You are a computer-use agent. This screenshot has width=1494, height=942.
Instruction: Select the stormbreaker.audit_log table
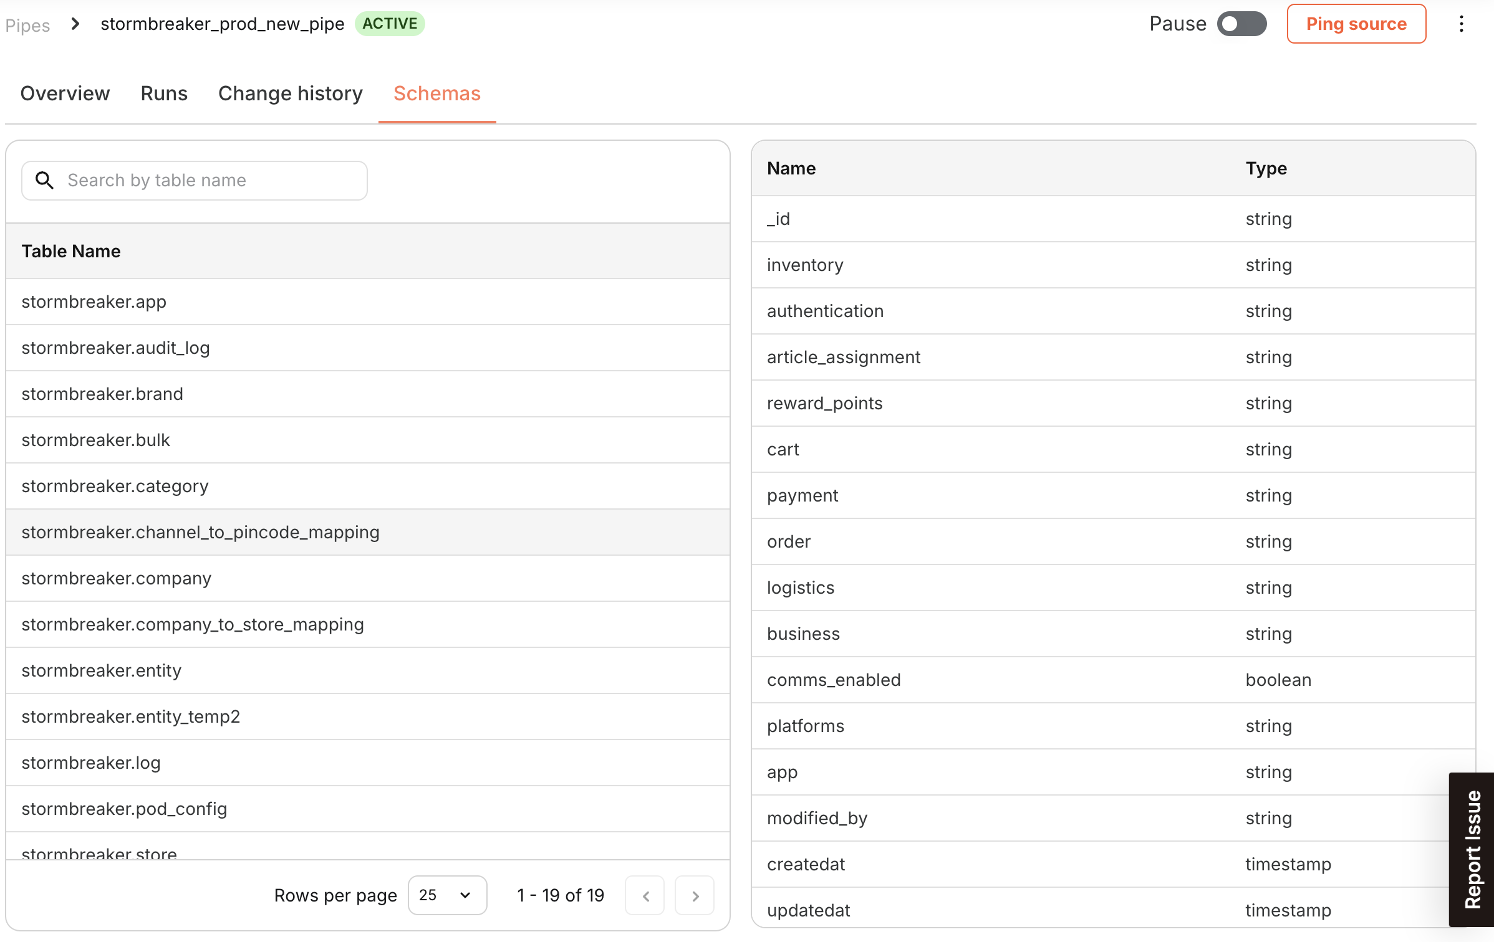click(x=368, y=348)
